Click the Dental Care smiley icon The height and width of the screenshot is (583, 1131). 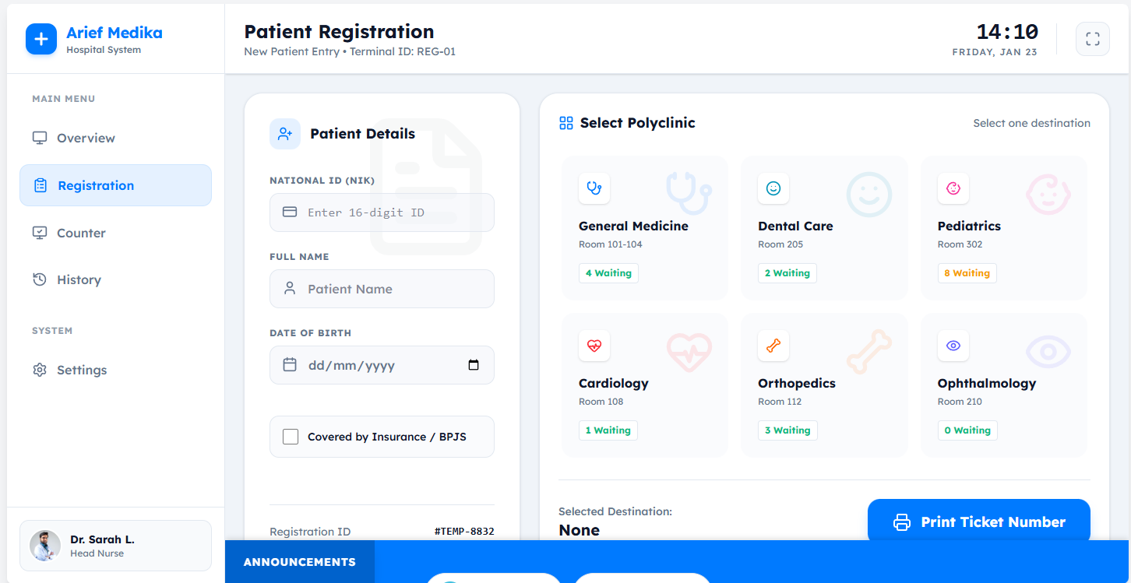tap(773, 188)
